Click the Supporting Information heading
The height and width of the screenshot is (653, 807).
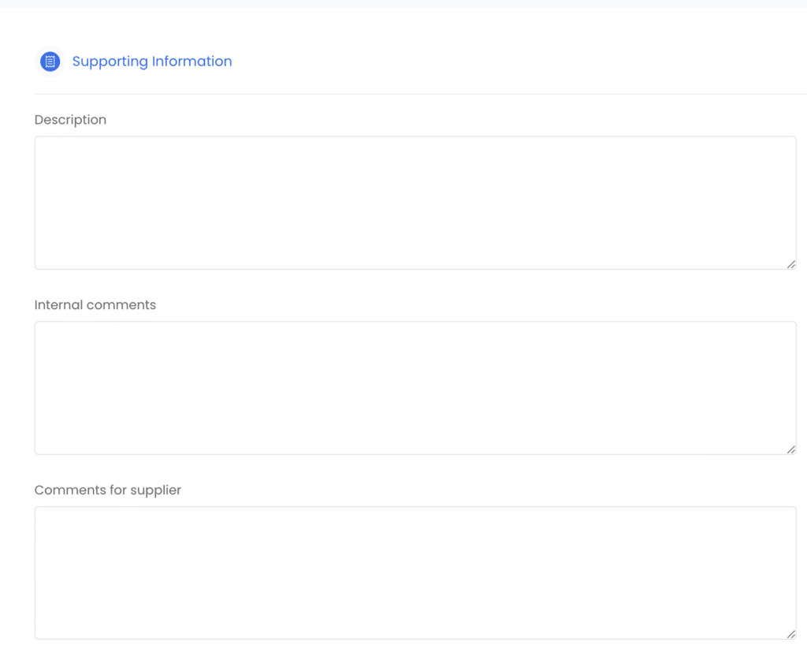[x=152, y=62]
